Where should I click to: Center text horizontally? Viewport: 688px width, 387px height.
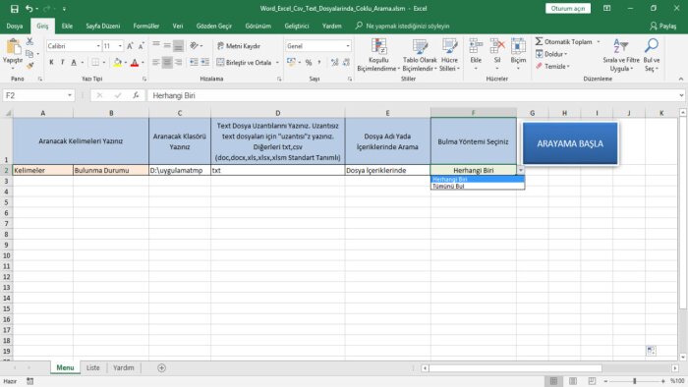coord(167,63)
